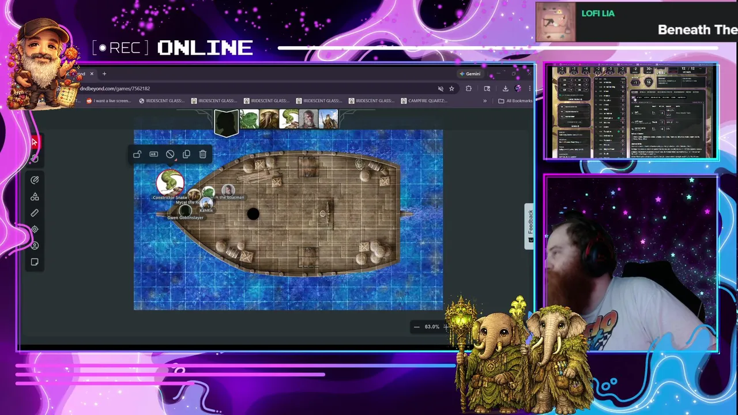
Task: Open the Chrome three-dot menu
Action: click(529, 89)
